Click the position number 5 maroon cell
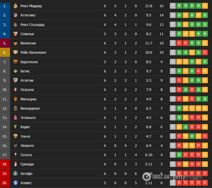 click(x=5, y=43)
